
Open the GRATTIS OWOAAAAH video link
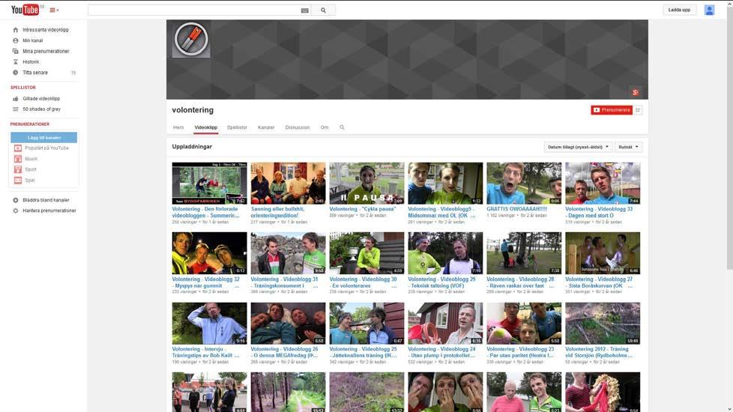coord(516,209)
